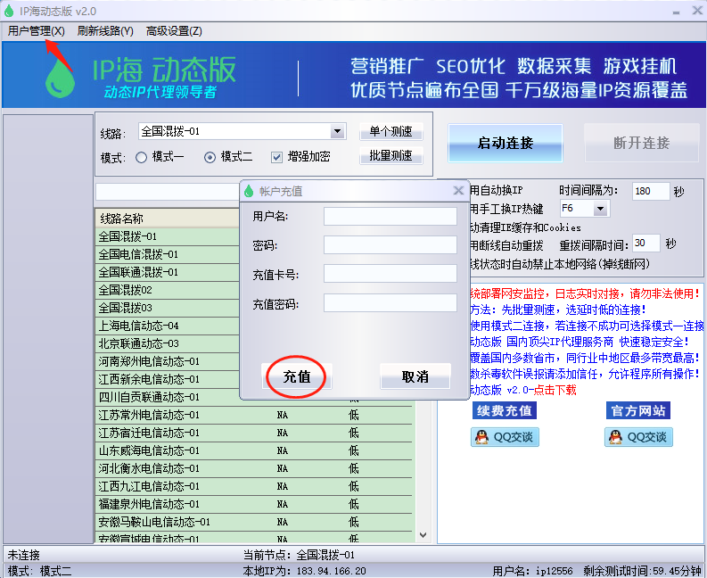Open the 用户管理(X) menu

[37, 31]
